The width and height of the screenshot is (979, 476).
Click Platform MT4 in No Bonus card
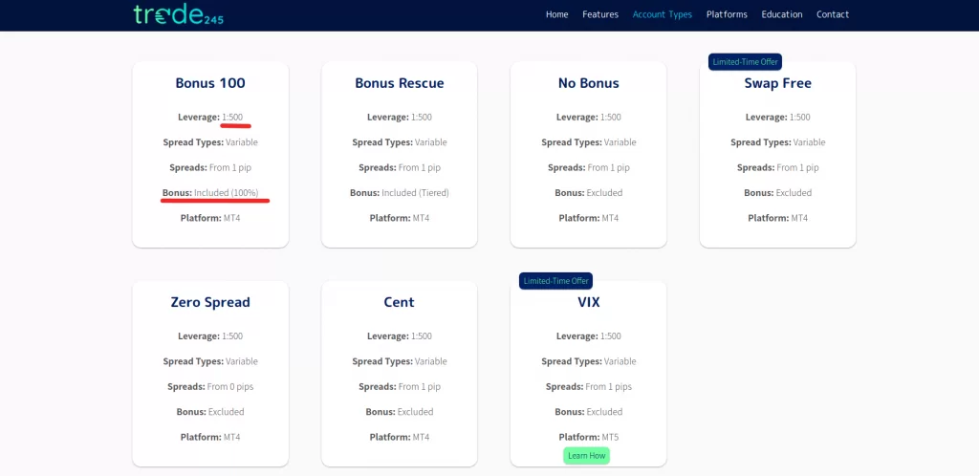pyautogui.click(x=588, y=218)
